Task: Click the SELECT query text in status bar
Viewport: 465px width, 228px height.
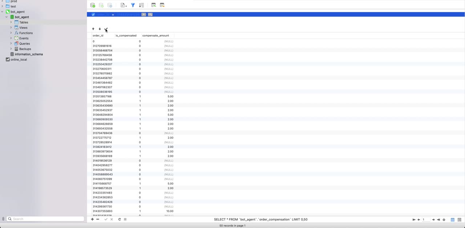Action: pyautogui.click(x=261, y=219)
